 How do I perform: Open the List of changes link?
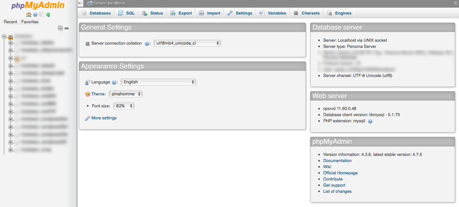click(x=337, y=191)
